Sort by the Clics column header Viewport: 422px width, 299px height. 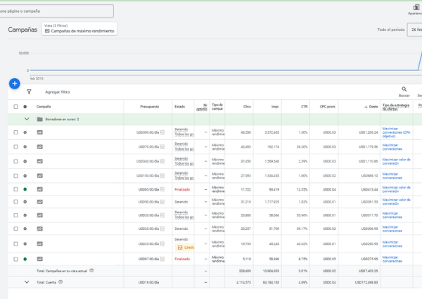point(247,106)
